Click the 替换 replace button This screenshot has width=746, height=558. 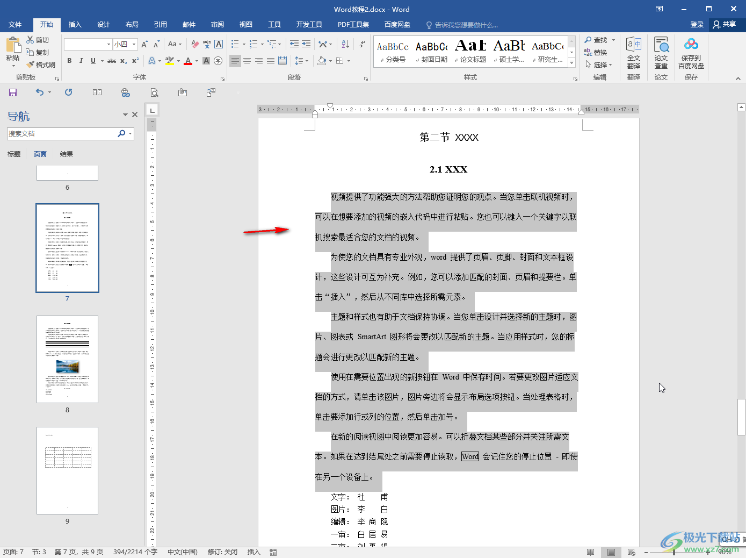click(x=596, y=53)
